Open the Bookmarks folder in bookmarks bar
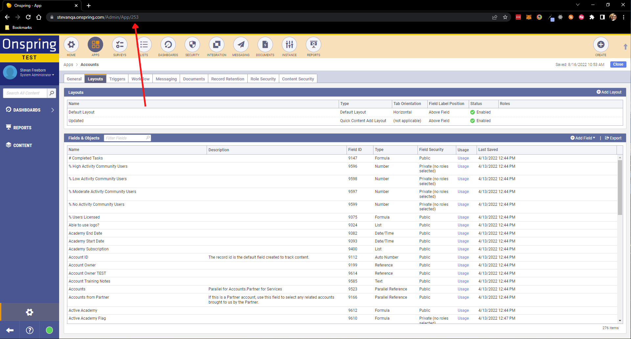 (18, 28)
